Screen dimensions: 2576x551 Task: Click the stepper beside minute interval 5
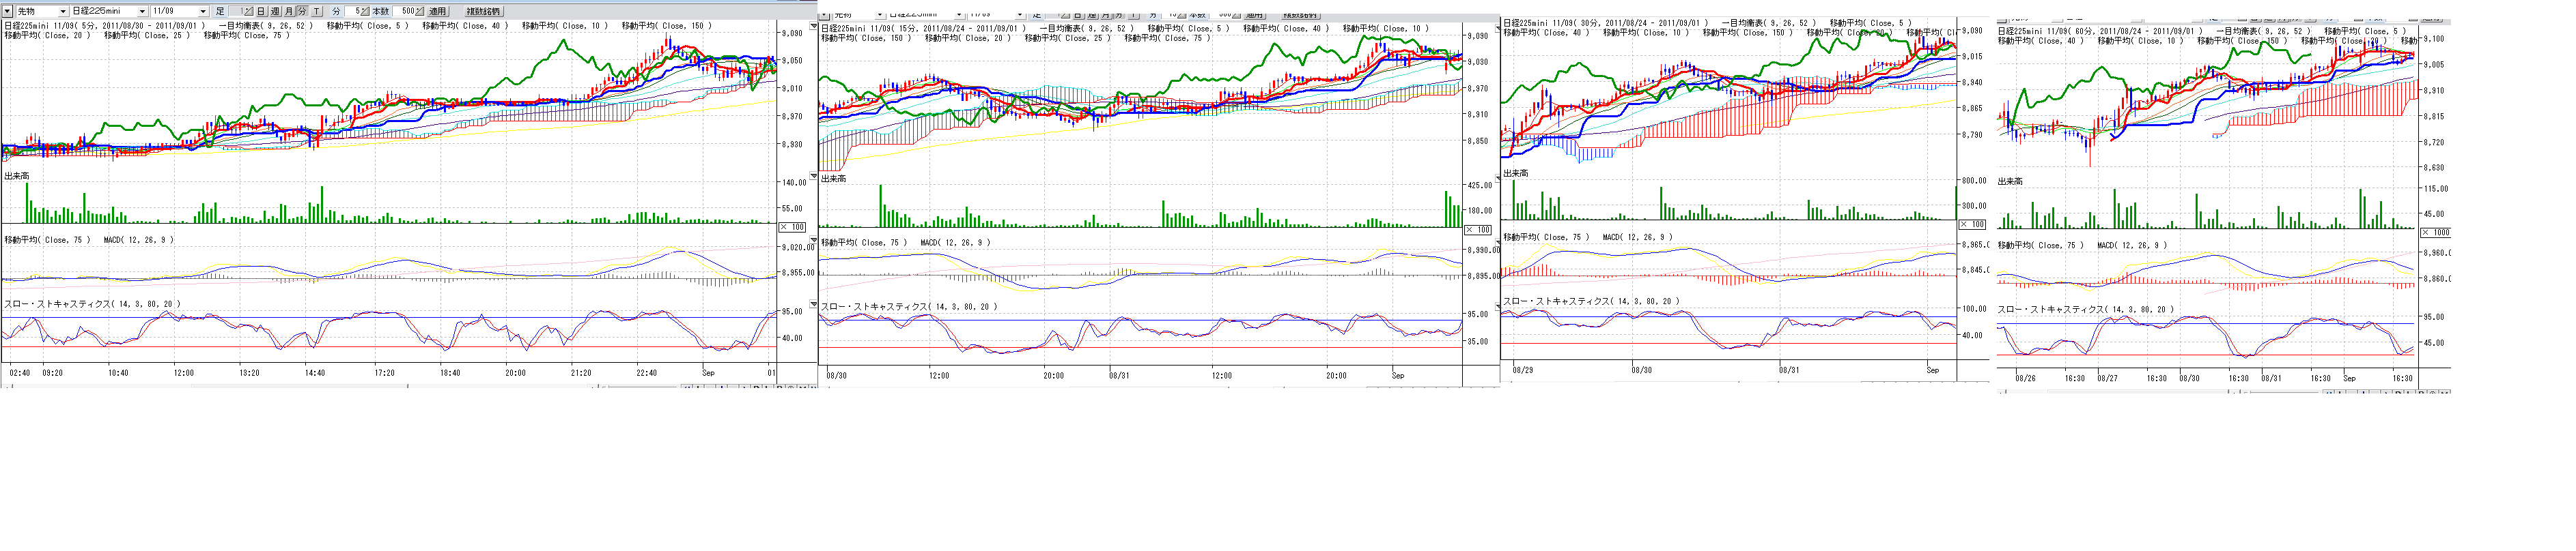coord(364,11)
